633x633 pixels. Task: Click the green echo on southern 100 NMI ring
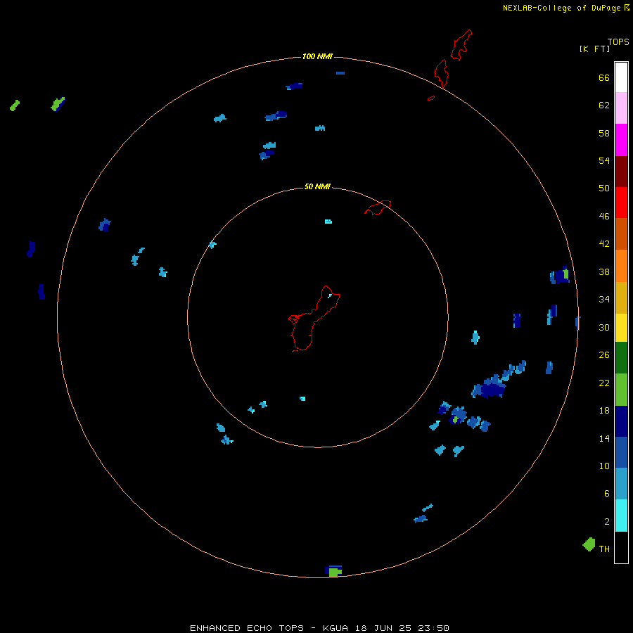335,572
